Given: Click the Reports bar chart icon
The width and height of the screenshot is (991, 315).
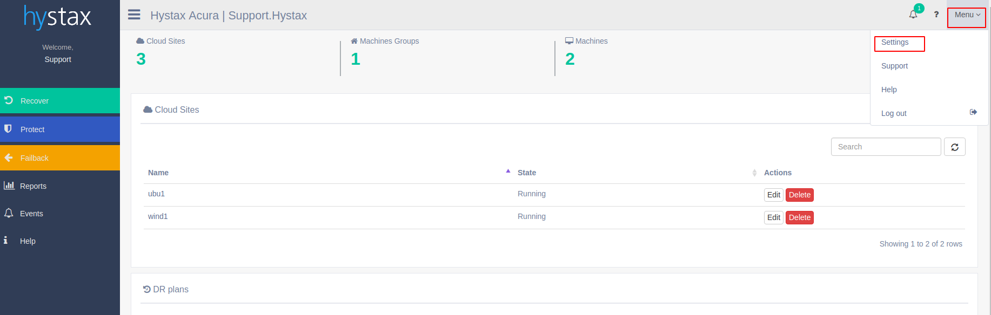Looking at the screenshot, I should [x=9, y=186].
